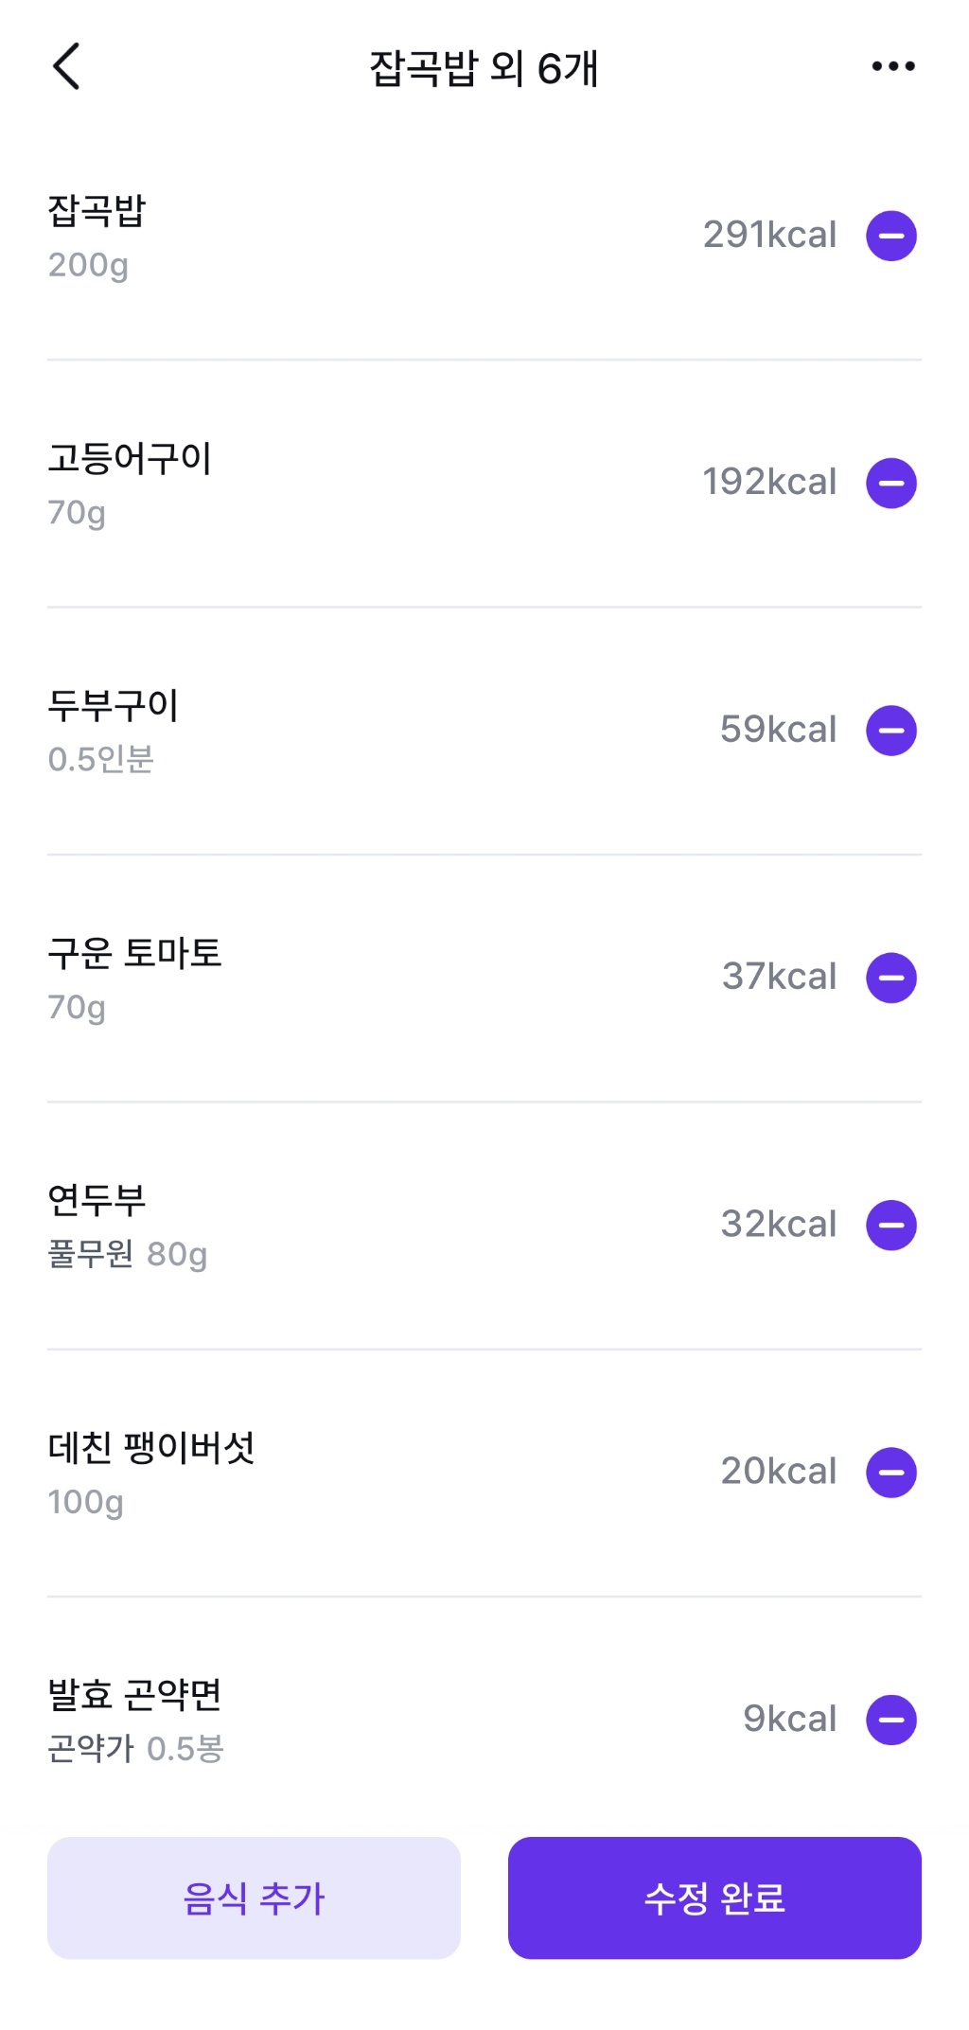
Task: Tap the 음식 추가 button
Action: [x=254, y=1898]
